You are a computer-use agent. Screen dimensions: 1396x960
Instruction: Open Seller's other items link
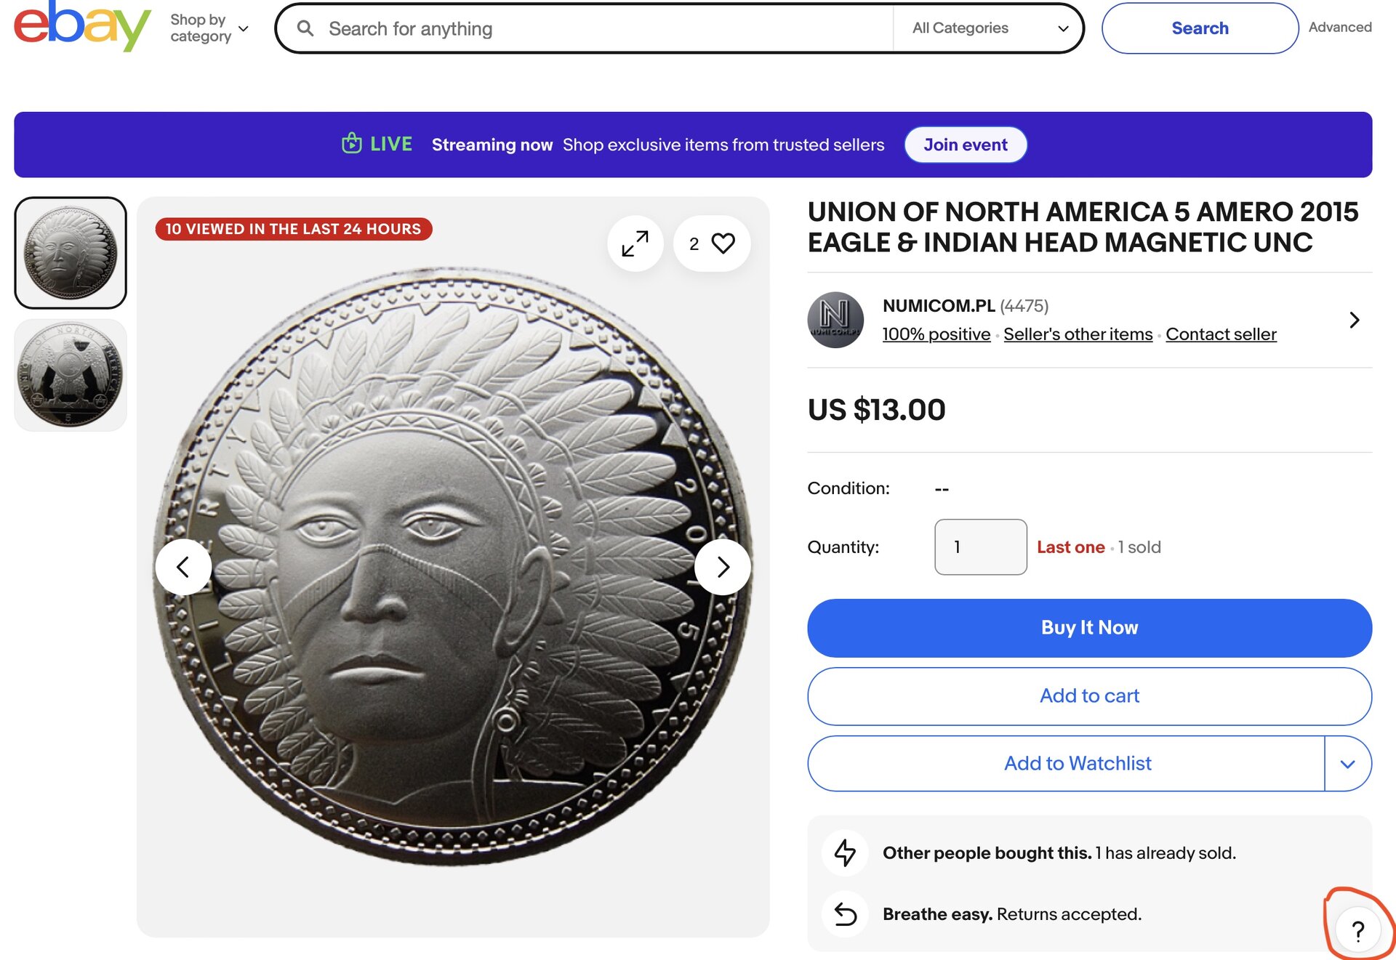(x=1078, y=334)
